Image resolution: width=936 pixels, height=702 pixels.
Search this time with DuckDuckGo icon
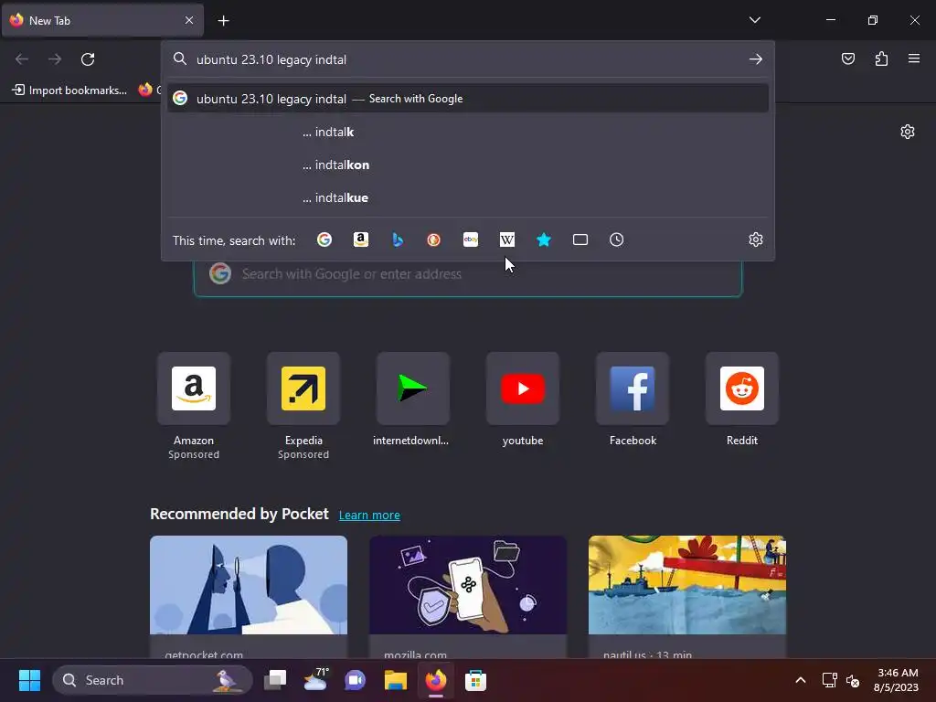[x=434, y=240]
